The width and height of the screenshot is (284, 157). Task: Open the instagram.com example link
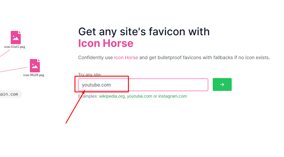click(173, 96)
